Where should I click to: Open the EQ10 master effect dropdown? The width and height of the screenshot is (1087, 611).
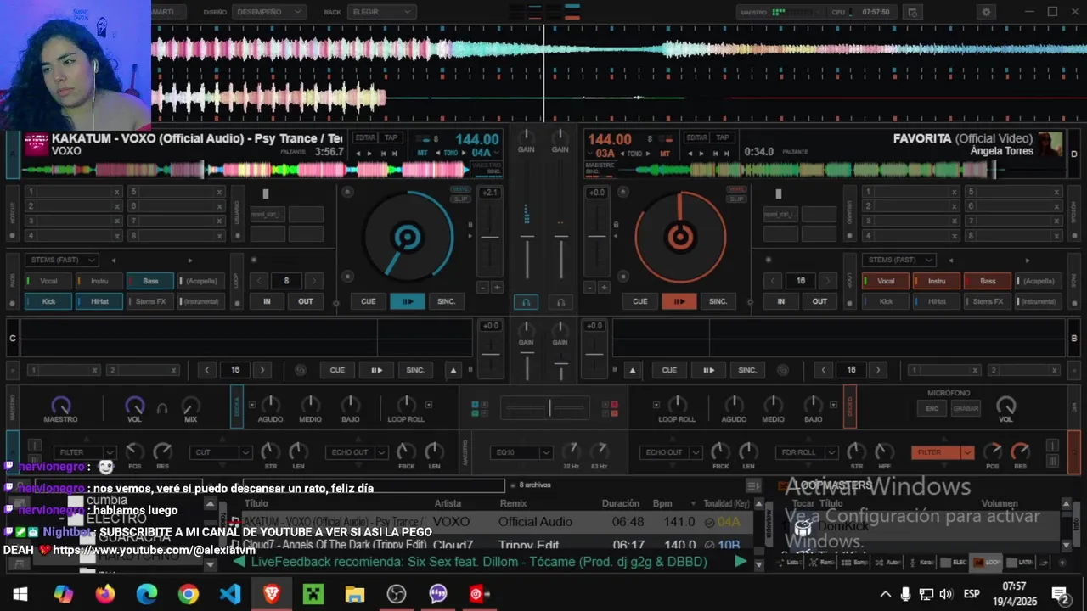pos(522,452)
